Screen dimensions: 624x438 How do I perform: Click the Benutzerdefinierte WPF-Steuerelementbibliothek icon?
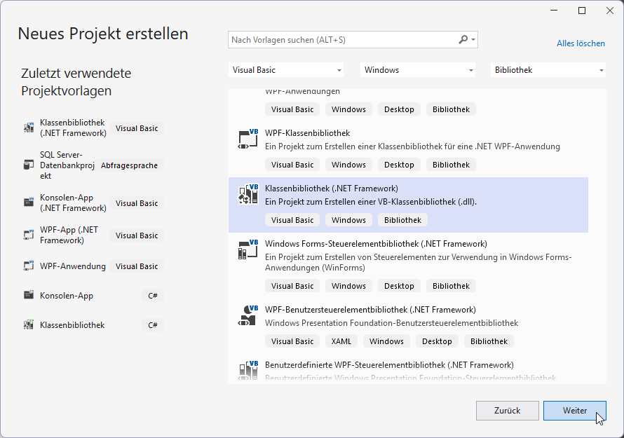click(x=247, y=369)
